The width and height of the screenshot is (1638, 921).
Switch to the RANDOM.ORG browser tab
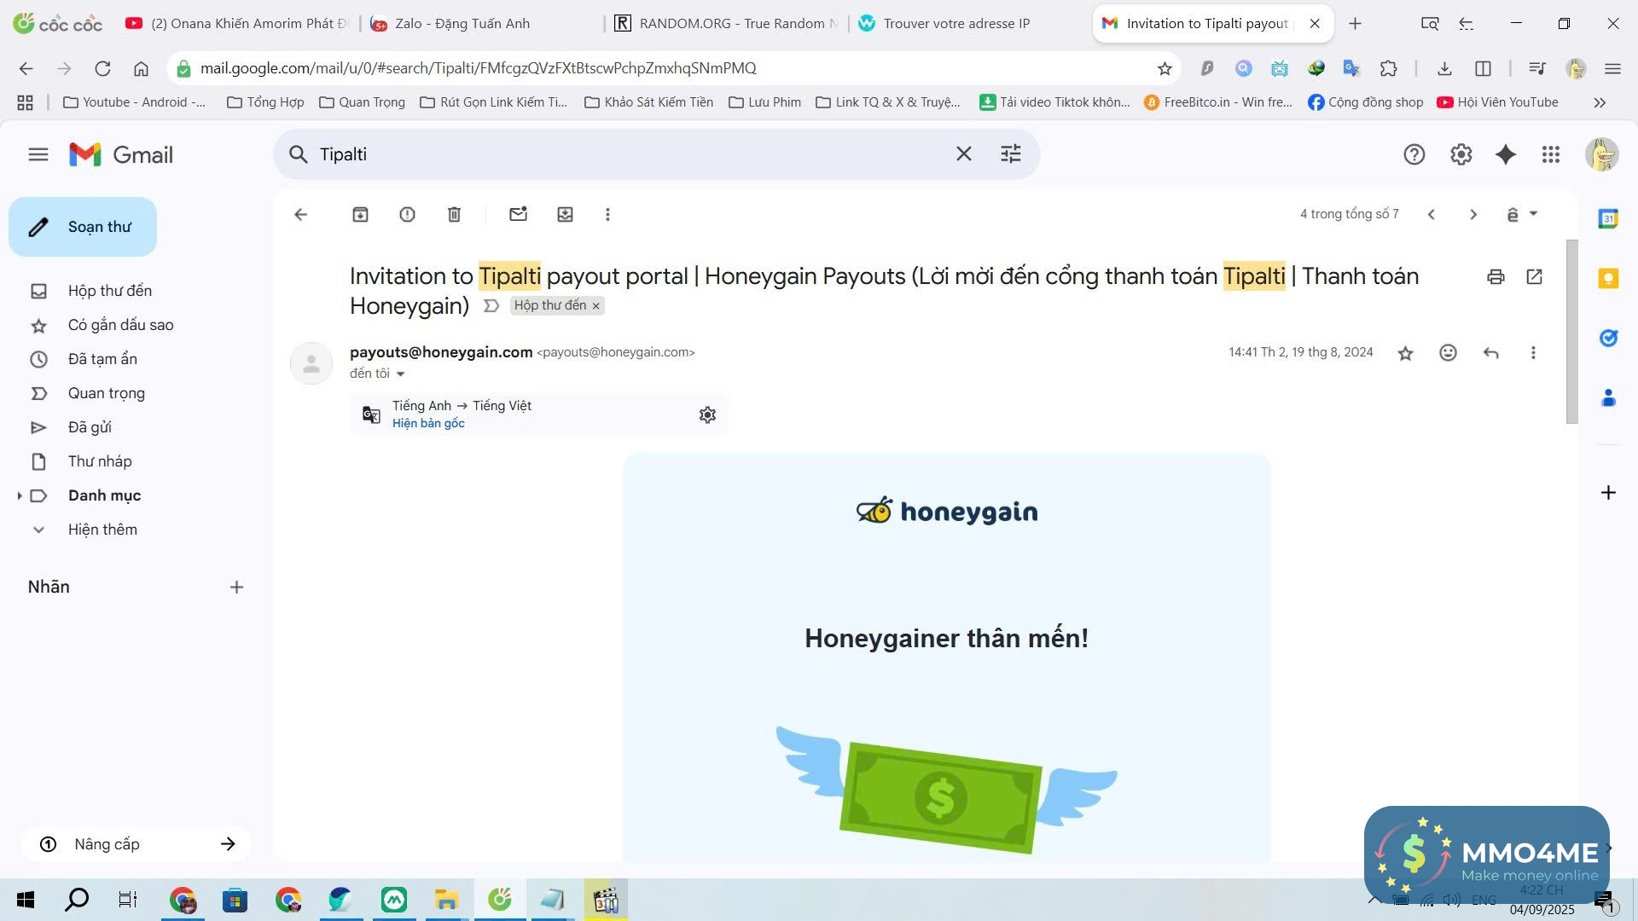(x=725, y=23)
